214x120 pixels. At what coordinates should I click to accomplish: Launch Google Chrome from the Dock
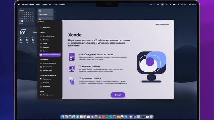tap(74, 117)
